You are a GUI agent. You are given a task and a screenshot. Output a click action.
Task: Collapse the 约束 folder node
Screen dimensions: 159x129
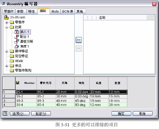[7, 27]
